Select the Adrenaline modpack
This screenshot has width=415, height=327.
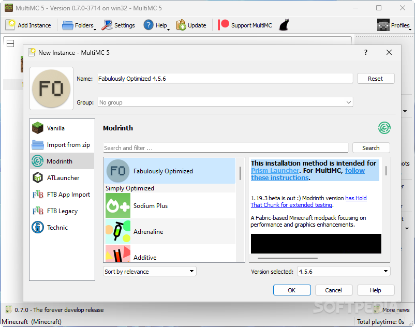click(170, 231)
